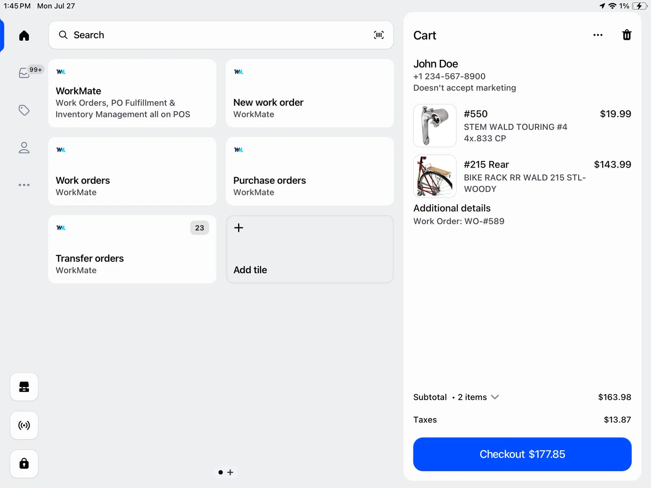
Task: Open the cart options three-dot menu
Action: [598, 35]
